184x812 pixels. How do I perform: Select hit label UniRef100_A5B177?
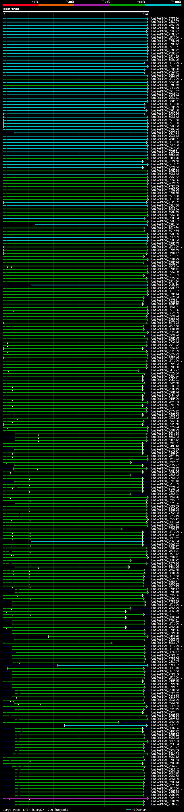(x=165, y=253)
